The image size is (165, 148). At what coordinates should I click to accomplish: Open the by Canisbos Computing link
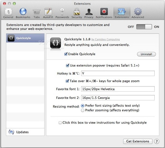tap(106, 39)
